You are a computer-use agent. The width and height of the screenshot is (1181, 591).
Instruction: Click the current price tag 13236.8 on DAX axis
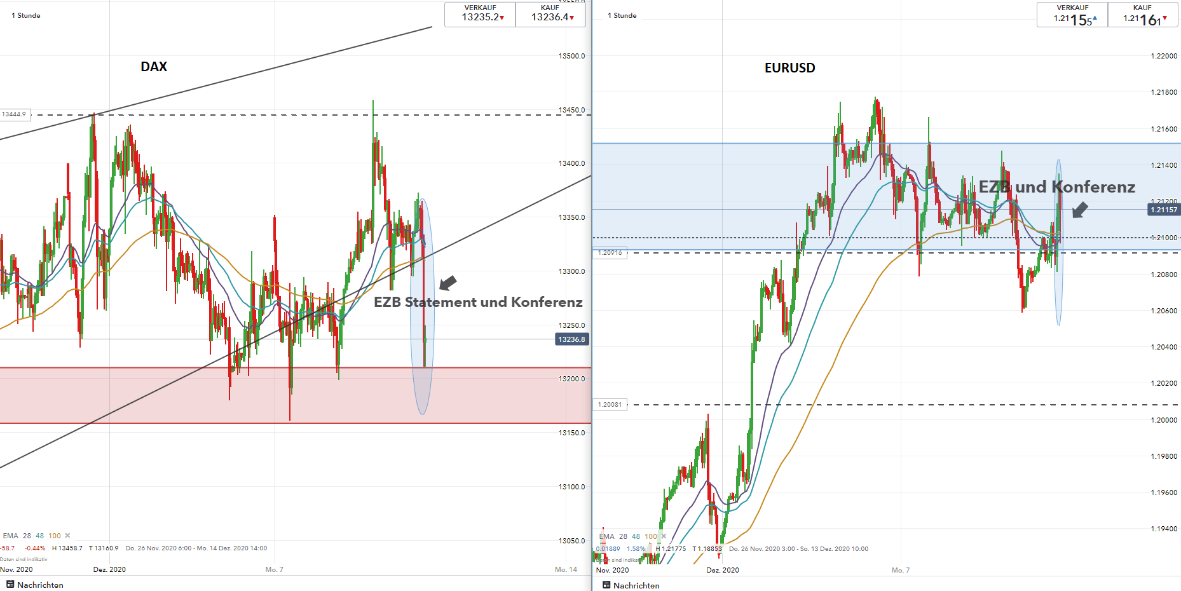(572, 339)
